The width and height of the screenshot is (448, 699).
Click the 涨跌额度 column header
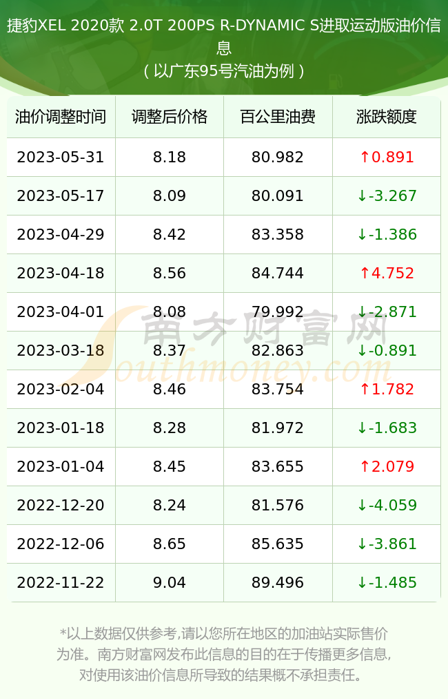coord(387,117)
